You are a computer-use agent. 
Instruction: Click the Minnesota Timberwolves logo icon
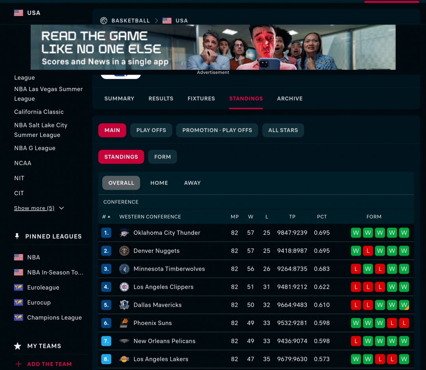pyautogui.click(x=124, y=269)
